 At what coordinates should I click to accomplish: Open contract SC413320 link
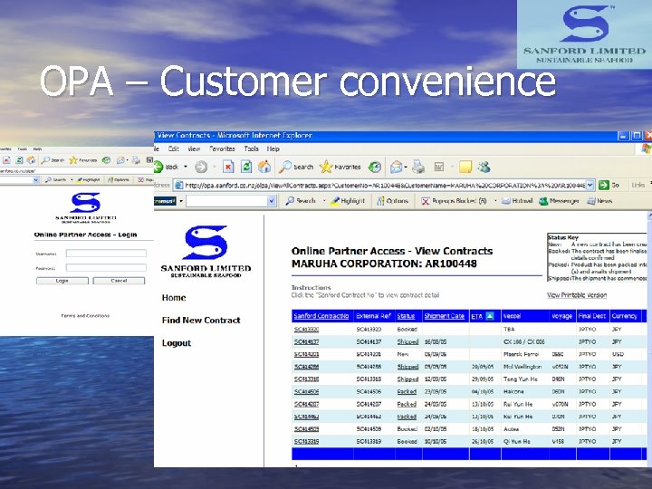point(306,330)
